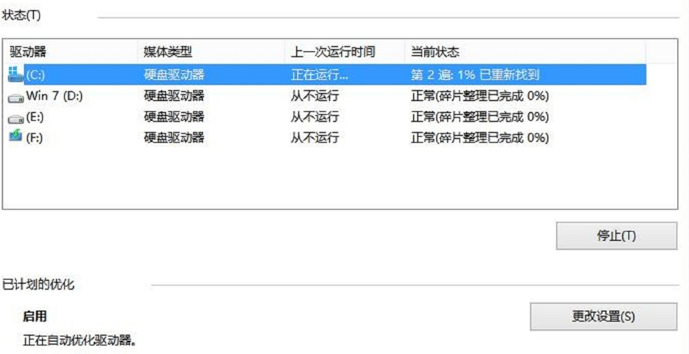
Task: Click 正在运行... in the C: row
Action: coord(320,74)
